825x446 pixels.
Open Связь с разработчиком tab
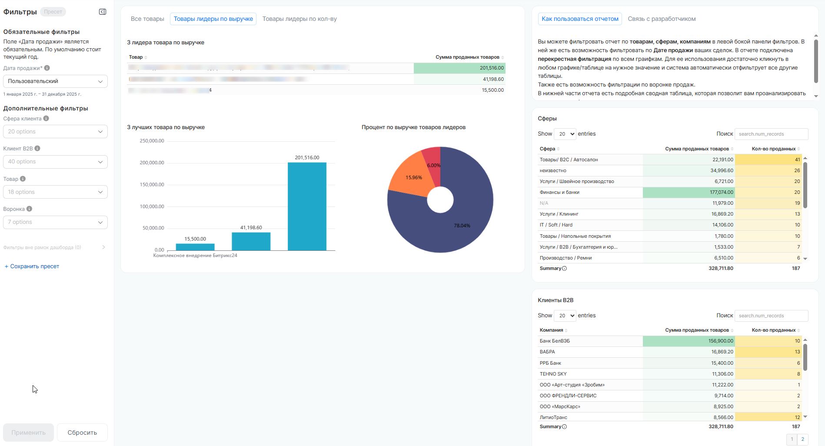coord(662,19)
